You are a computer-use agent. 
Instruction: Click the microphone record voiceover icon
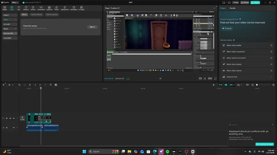tap(214, 85)
